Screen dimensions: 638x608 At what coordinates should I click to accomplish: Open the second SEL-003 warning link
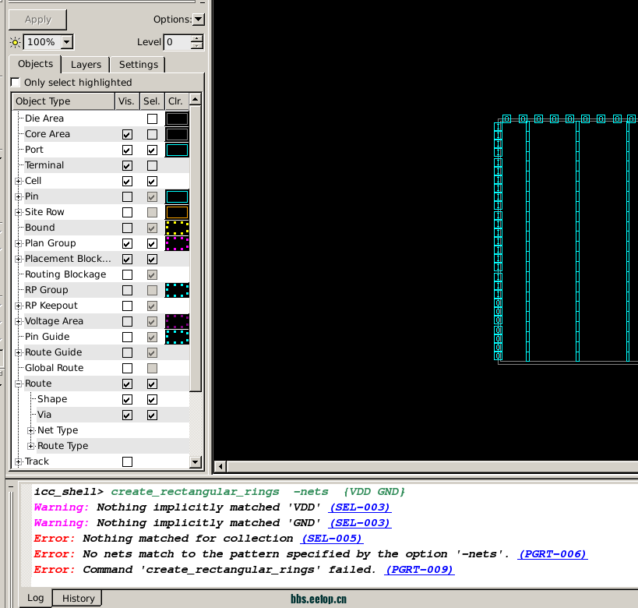[360, 523]
